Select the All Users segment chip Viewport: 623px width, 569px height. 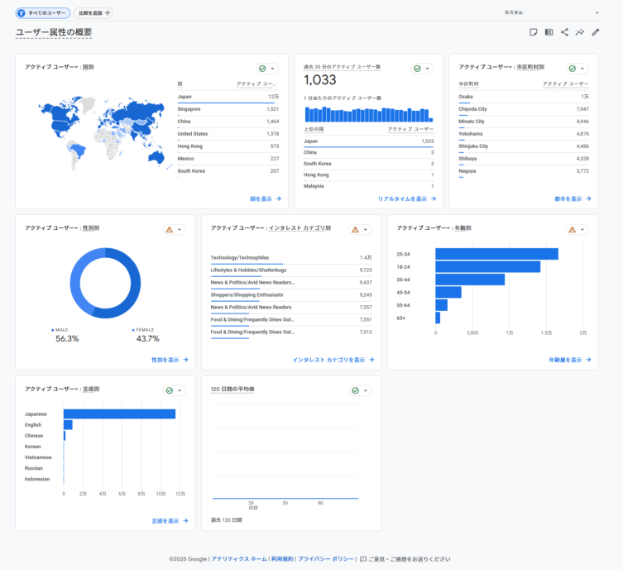pos(43,13)
